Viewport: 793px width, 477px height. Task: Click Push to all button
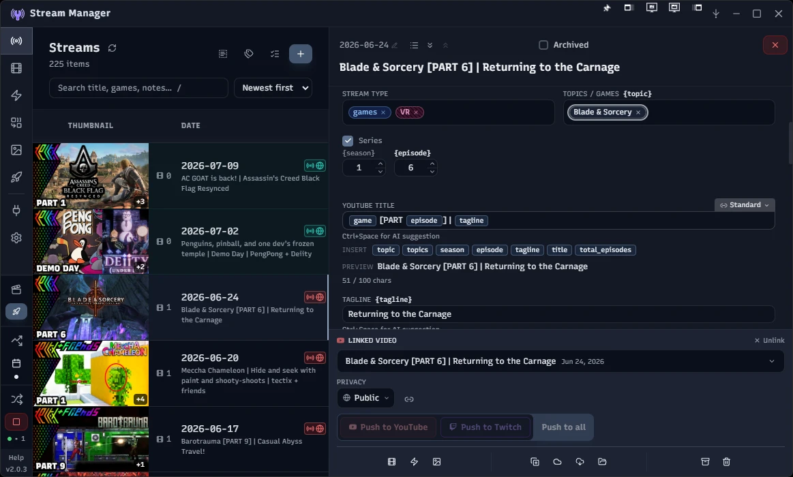coord(563,427)
